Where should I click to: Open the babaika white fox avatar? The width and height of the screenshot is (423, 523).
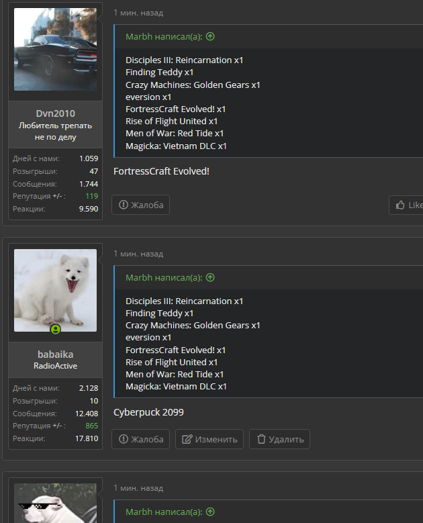coord(55,290)
